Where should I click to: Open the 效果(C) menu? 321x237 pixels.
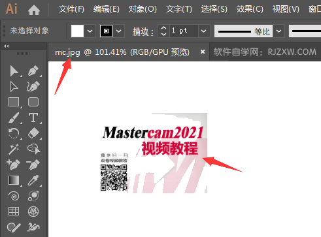(250, 9)
